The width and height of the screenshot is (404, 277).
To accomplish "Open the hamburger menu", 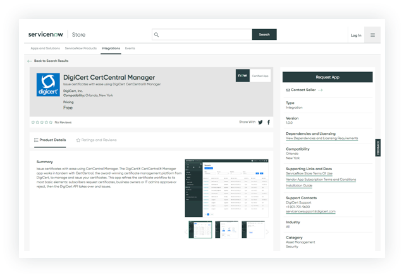I will point(372,35).
